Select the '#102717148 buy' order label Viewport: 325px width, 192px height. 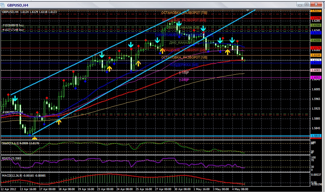(13, 30)
